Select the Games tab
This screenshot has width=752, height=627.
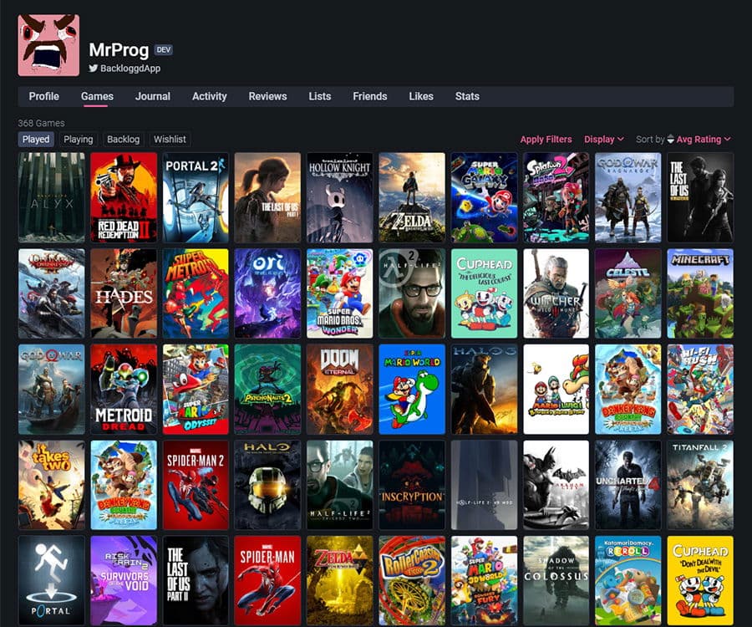click(x=97, y=96)
